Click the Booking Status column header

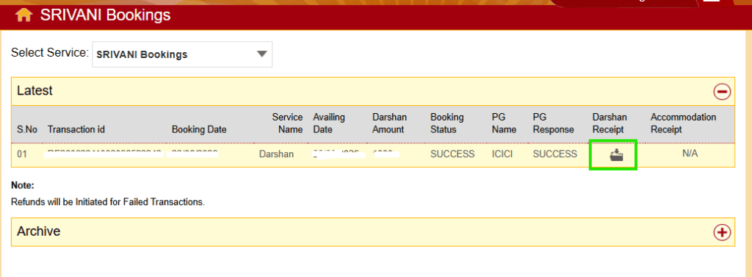pyautogui.click(x=447, y=123)
